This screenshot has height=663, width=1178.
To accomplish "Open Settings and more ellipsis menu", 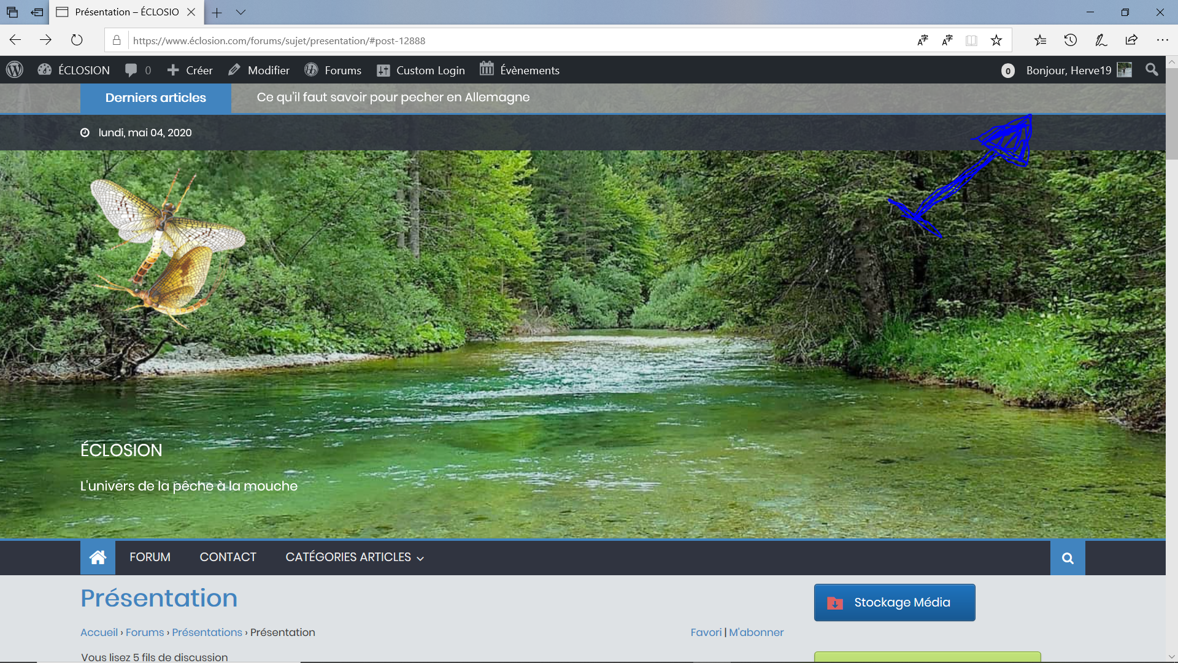I will (x=1163, y=41).
